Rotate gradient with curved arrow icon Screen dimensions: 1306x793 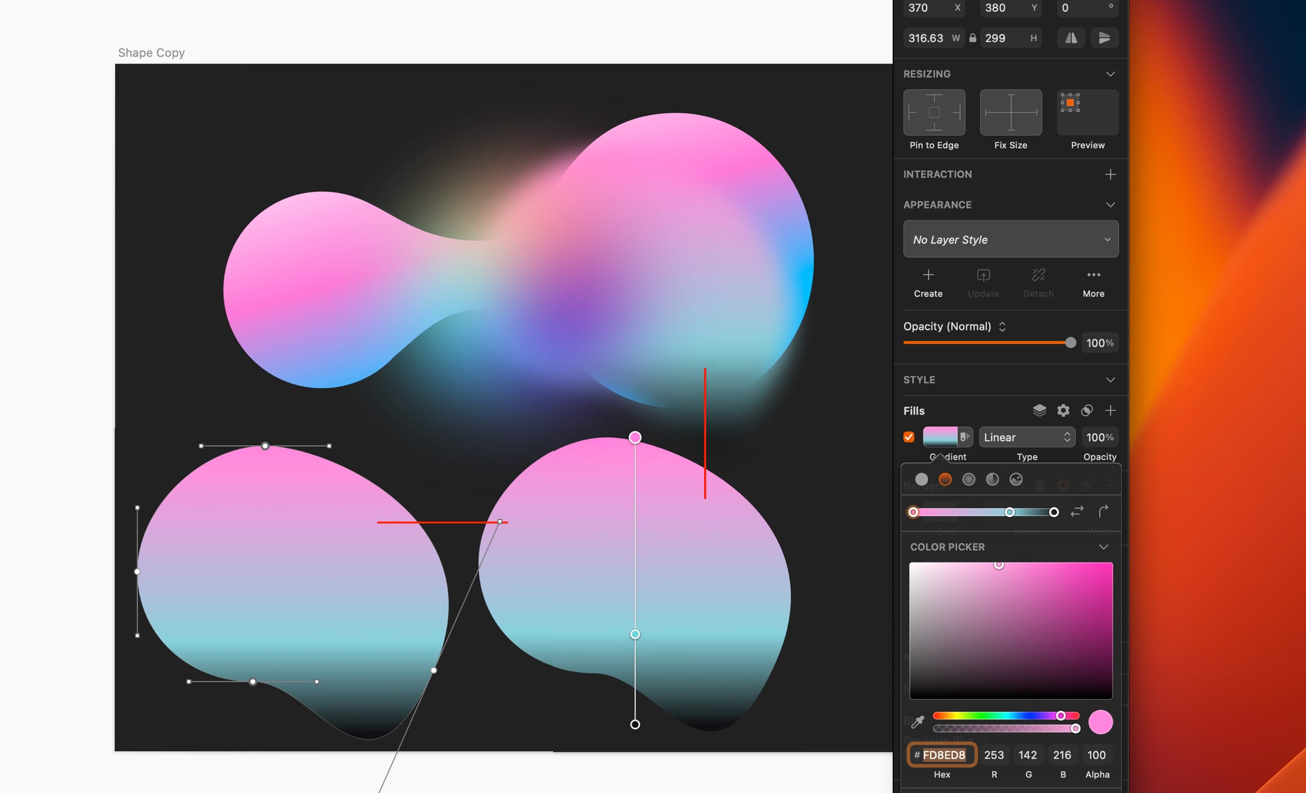[x=1103, y=511]
